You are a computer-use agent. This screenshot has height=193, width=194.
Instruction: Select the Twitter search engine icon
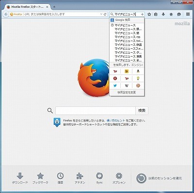115,86
